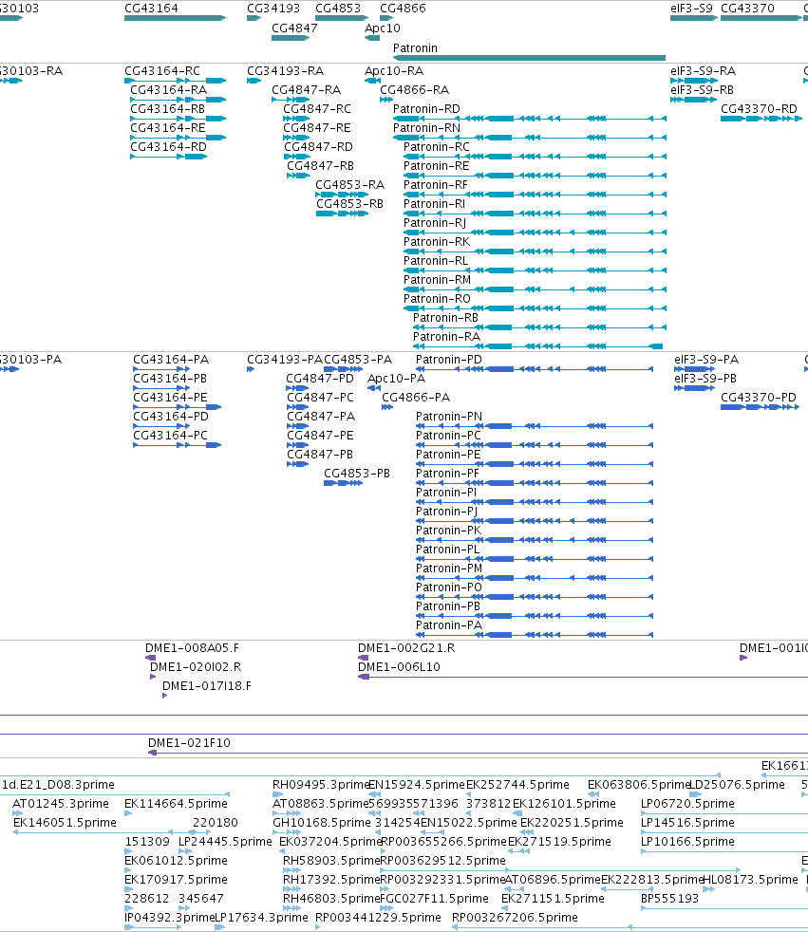Select the LP24445.5prime EST label

pyautogui.click(x=225, y=842)
